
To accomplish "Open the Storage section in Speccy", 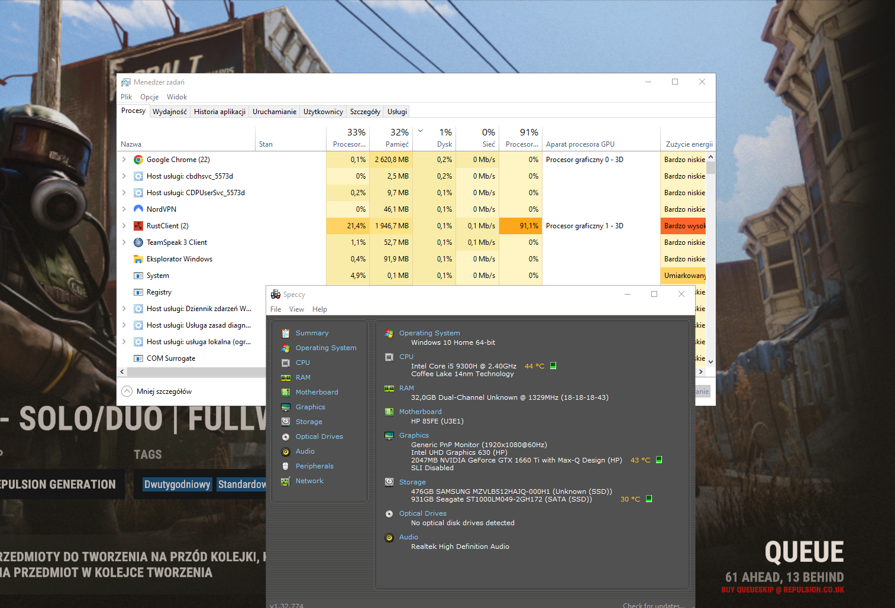I will [x=309, y=421].
